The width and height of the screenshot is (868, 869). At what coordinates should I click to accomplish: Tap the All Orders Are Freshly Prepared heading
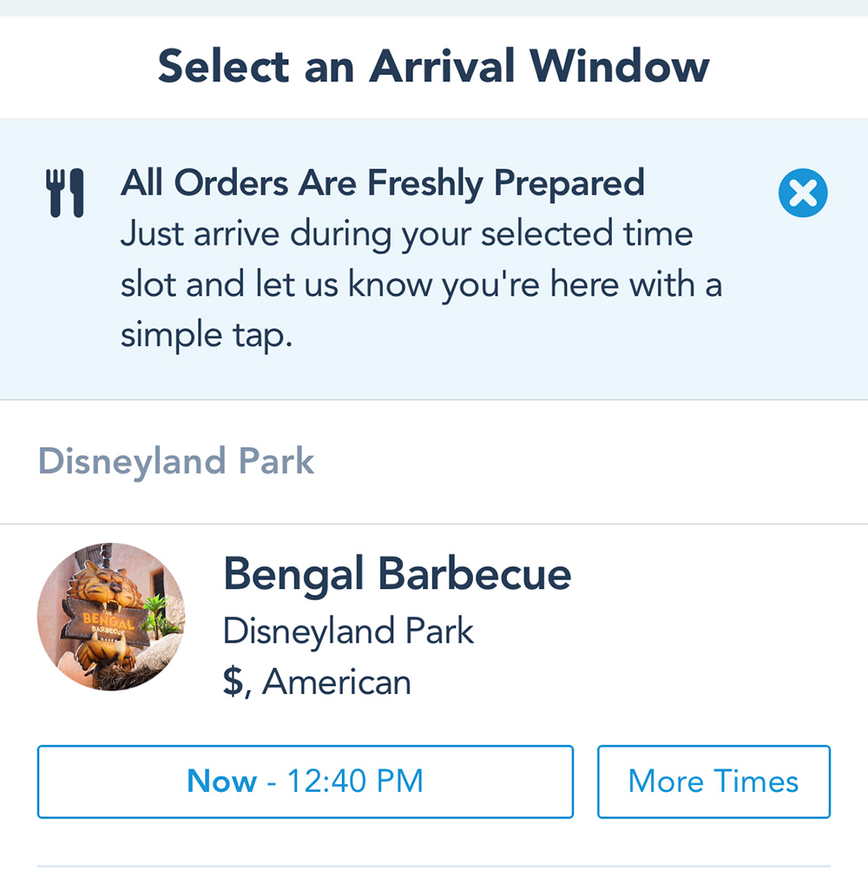click(383, 183)
